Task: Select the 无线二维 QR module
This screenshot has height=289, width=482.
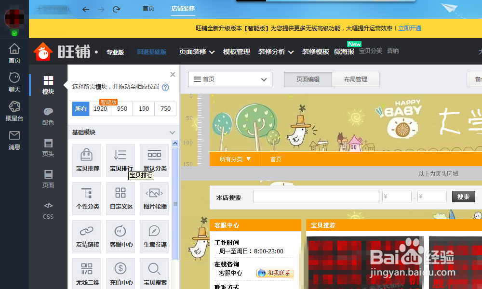Action: 87,274
